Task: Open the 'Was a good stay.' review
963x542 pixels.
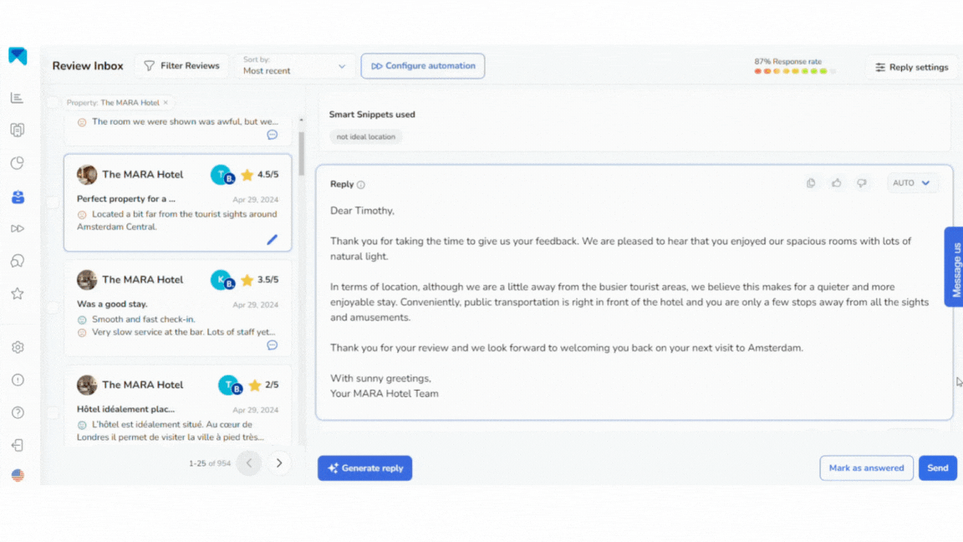Action: click(x=112, y=304)
